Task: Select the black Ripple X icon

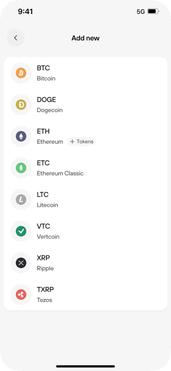Action: (x=21, y=263)
